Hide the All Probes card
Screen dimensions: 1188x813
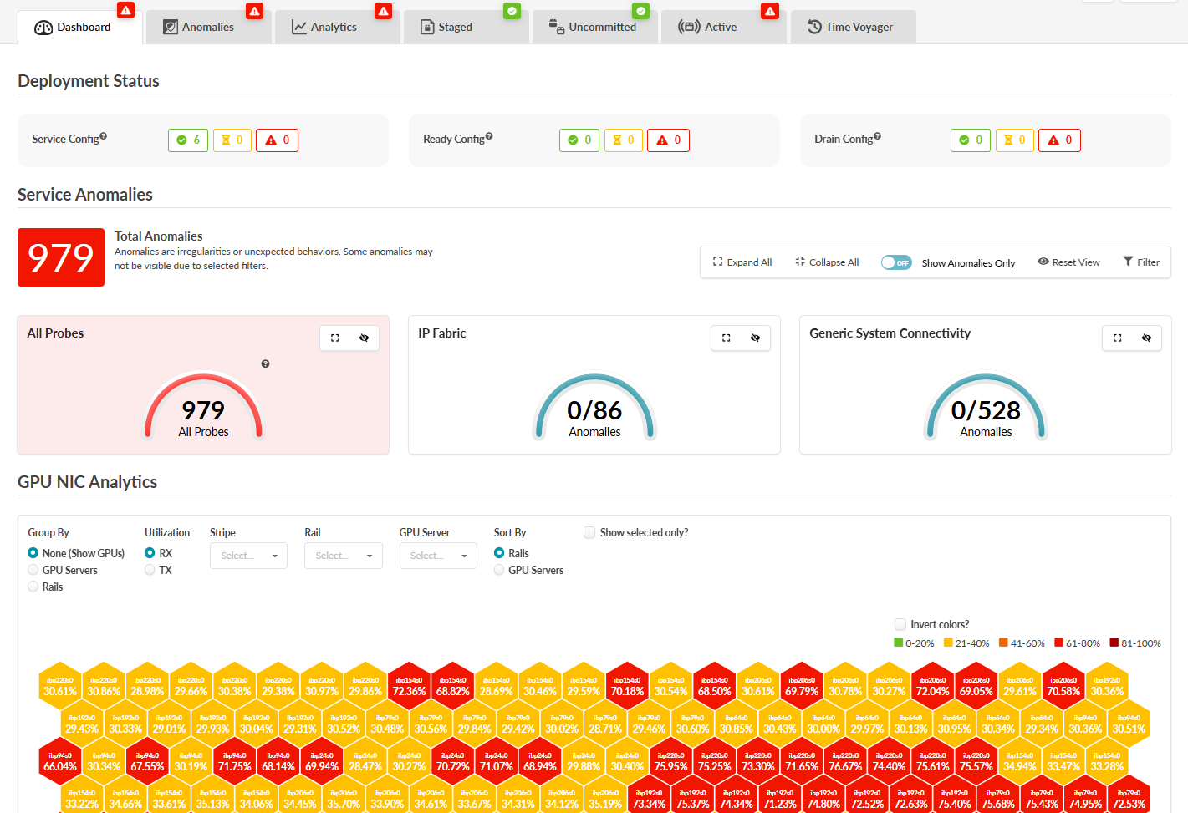(x=364, y=338)
